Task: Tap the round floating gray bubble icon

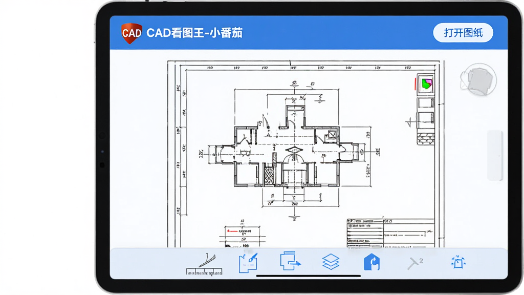Action: click(x=478, y=79)
